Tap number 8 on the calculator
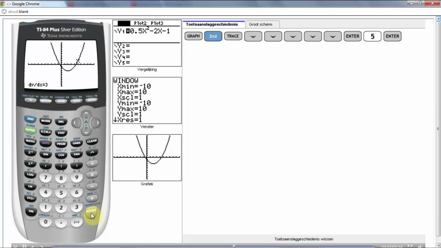The width and height of the screenshot is (441, 248). 61,178
